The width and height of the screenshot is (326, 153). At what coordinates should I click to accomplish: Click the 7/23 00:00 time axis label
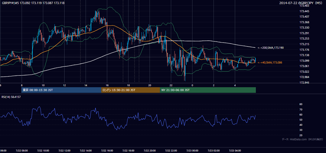192,151
